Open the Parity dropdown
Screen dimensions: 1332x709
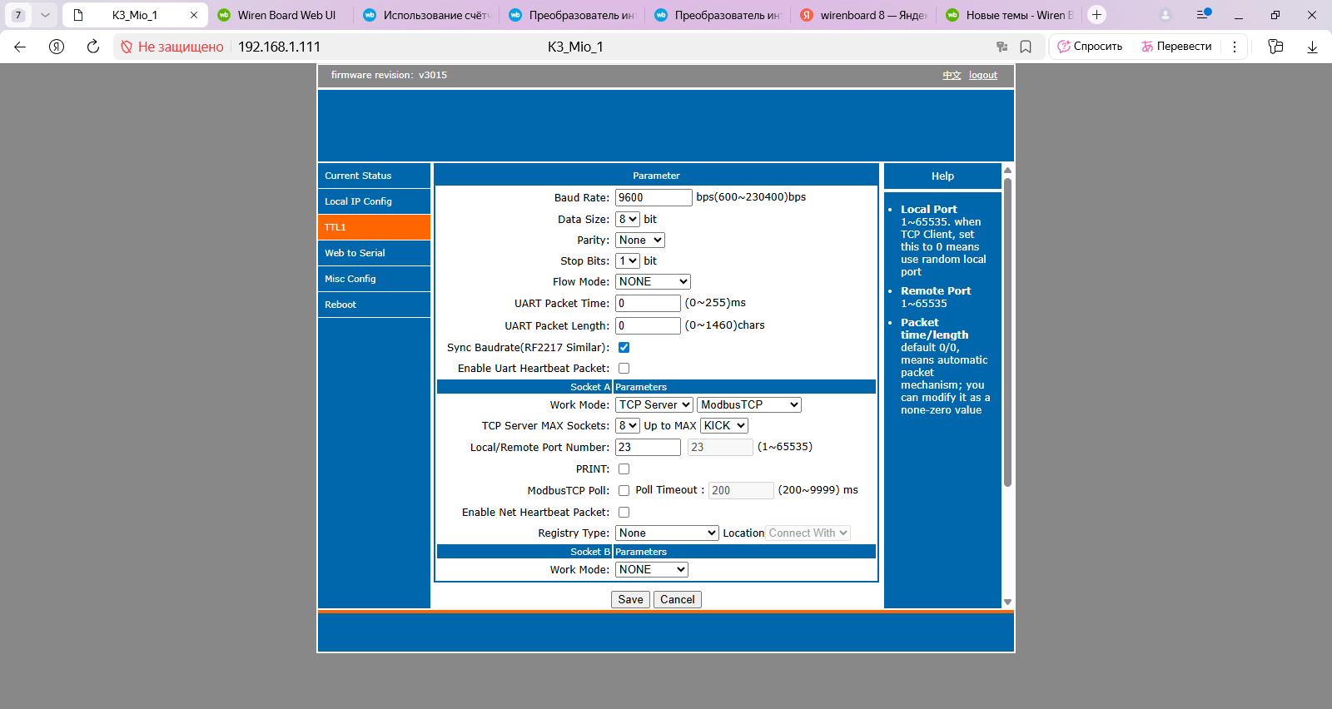click(x=639, y=240)
